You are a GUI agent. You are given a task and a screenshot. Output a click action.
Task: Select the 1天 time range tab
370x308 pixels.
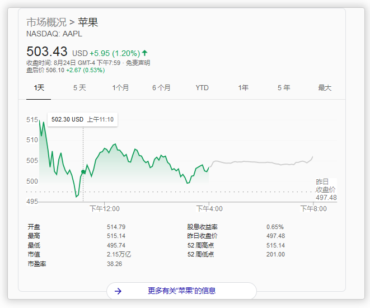coord(39,88)
